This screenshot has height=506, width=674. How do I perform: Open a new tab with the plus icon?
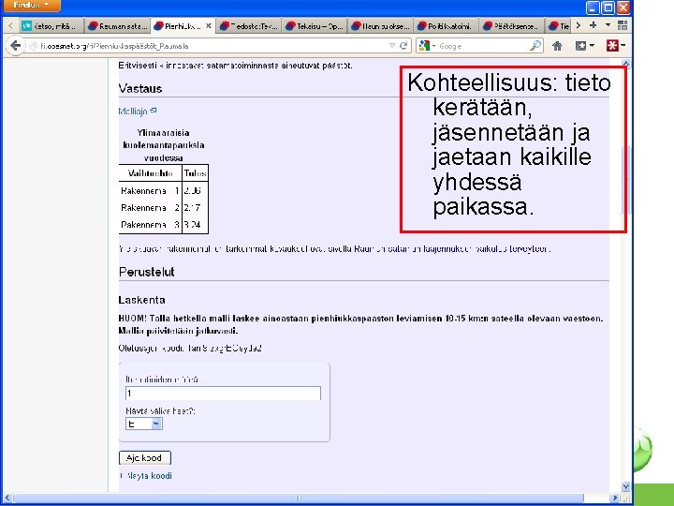tap(593, 25)
